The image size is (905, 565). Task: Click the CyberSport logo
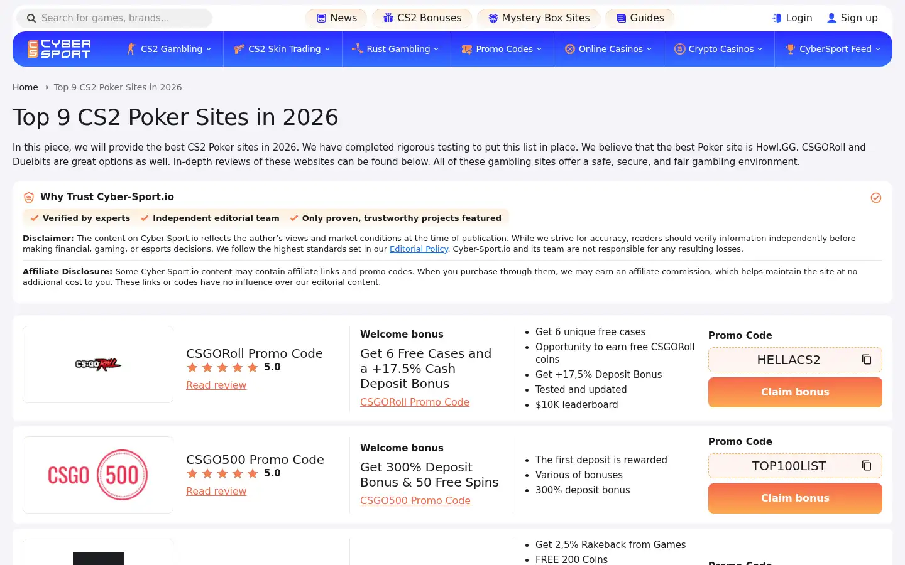[59, 49]
